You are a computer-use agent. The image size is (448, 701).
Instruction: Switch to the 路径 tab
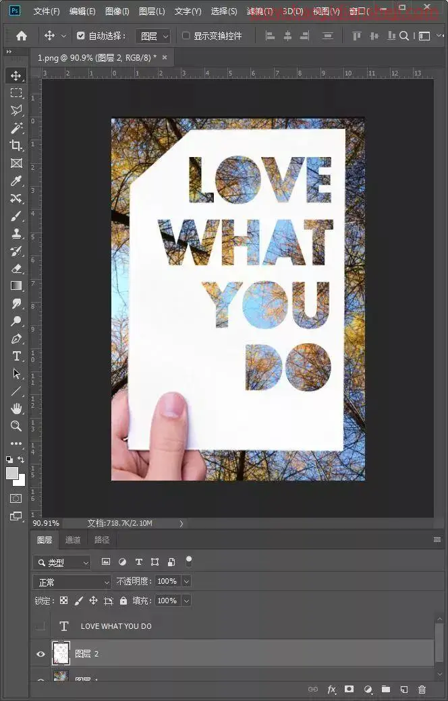102,540
